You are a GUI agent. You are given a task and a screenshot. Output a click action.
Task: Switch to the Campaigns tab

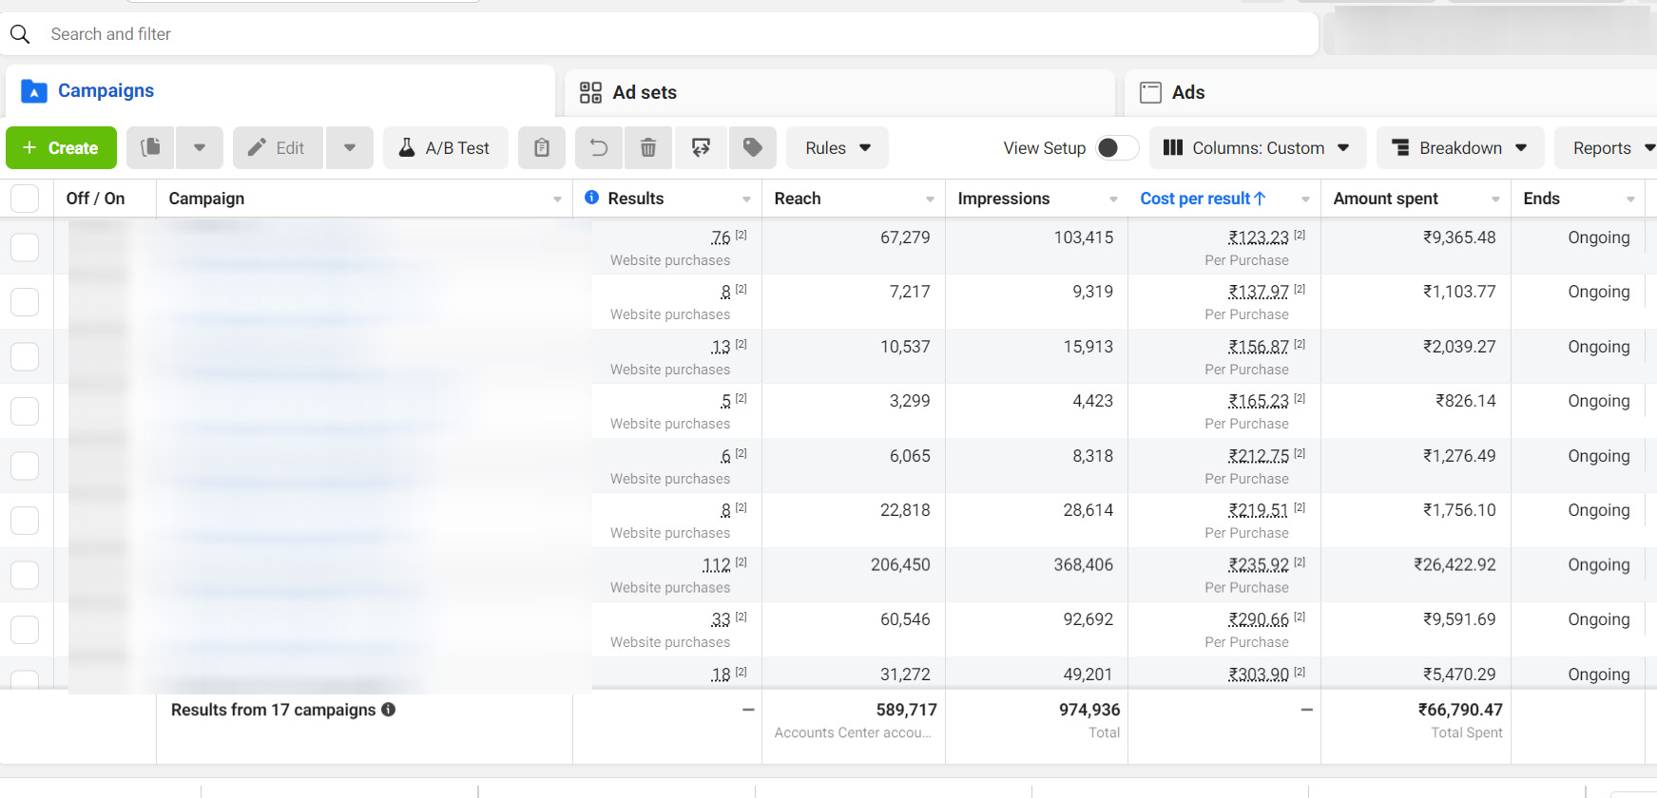(x=280, y=91)
